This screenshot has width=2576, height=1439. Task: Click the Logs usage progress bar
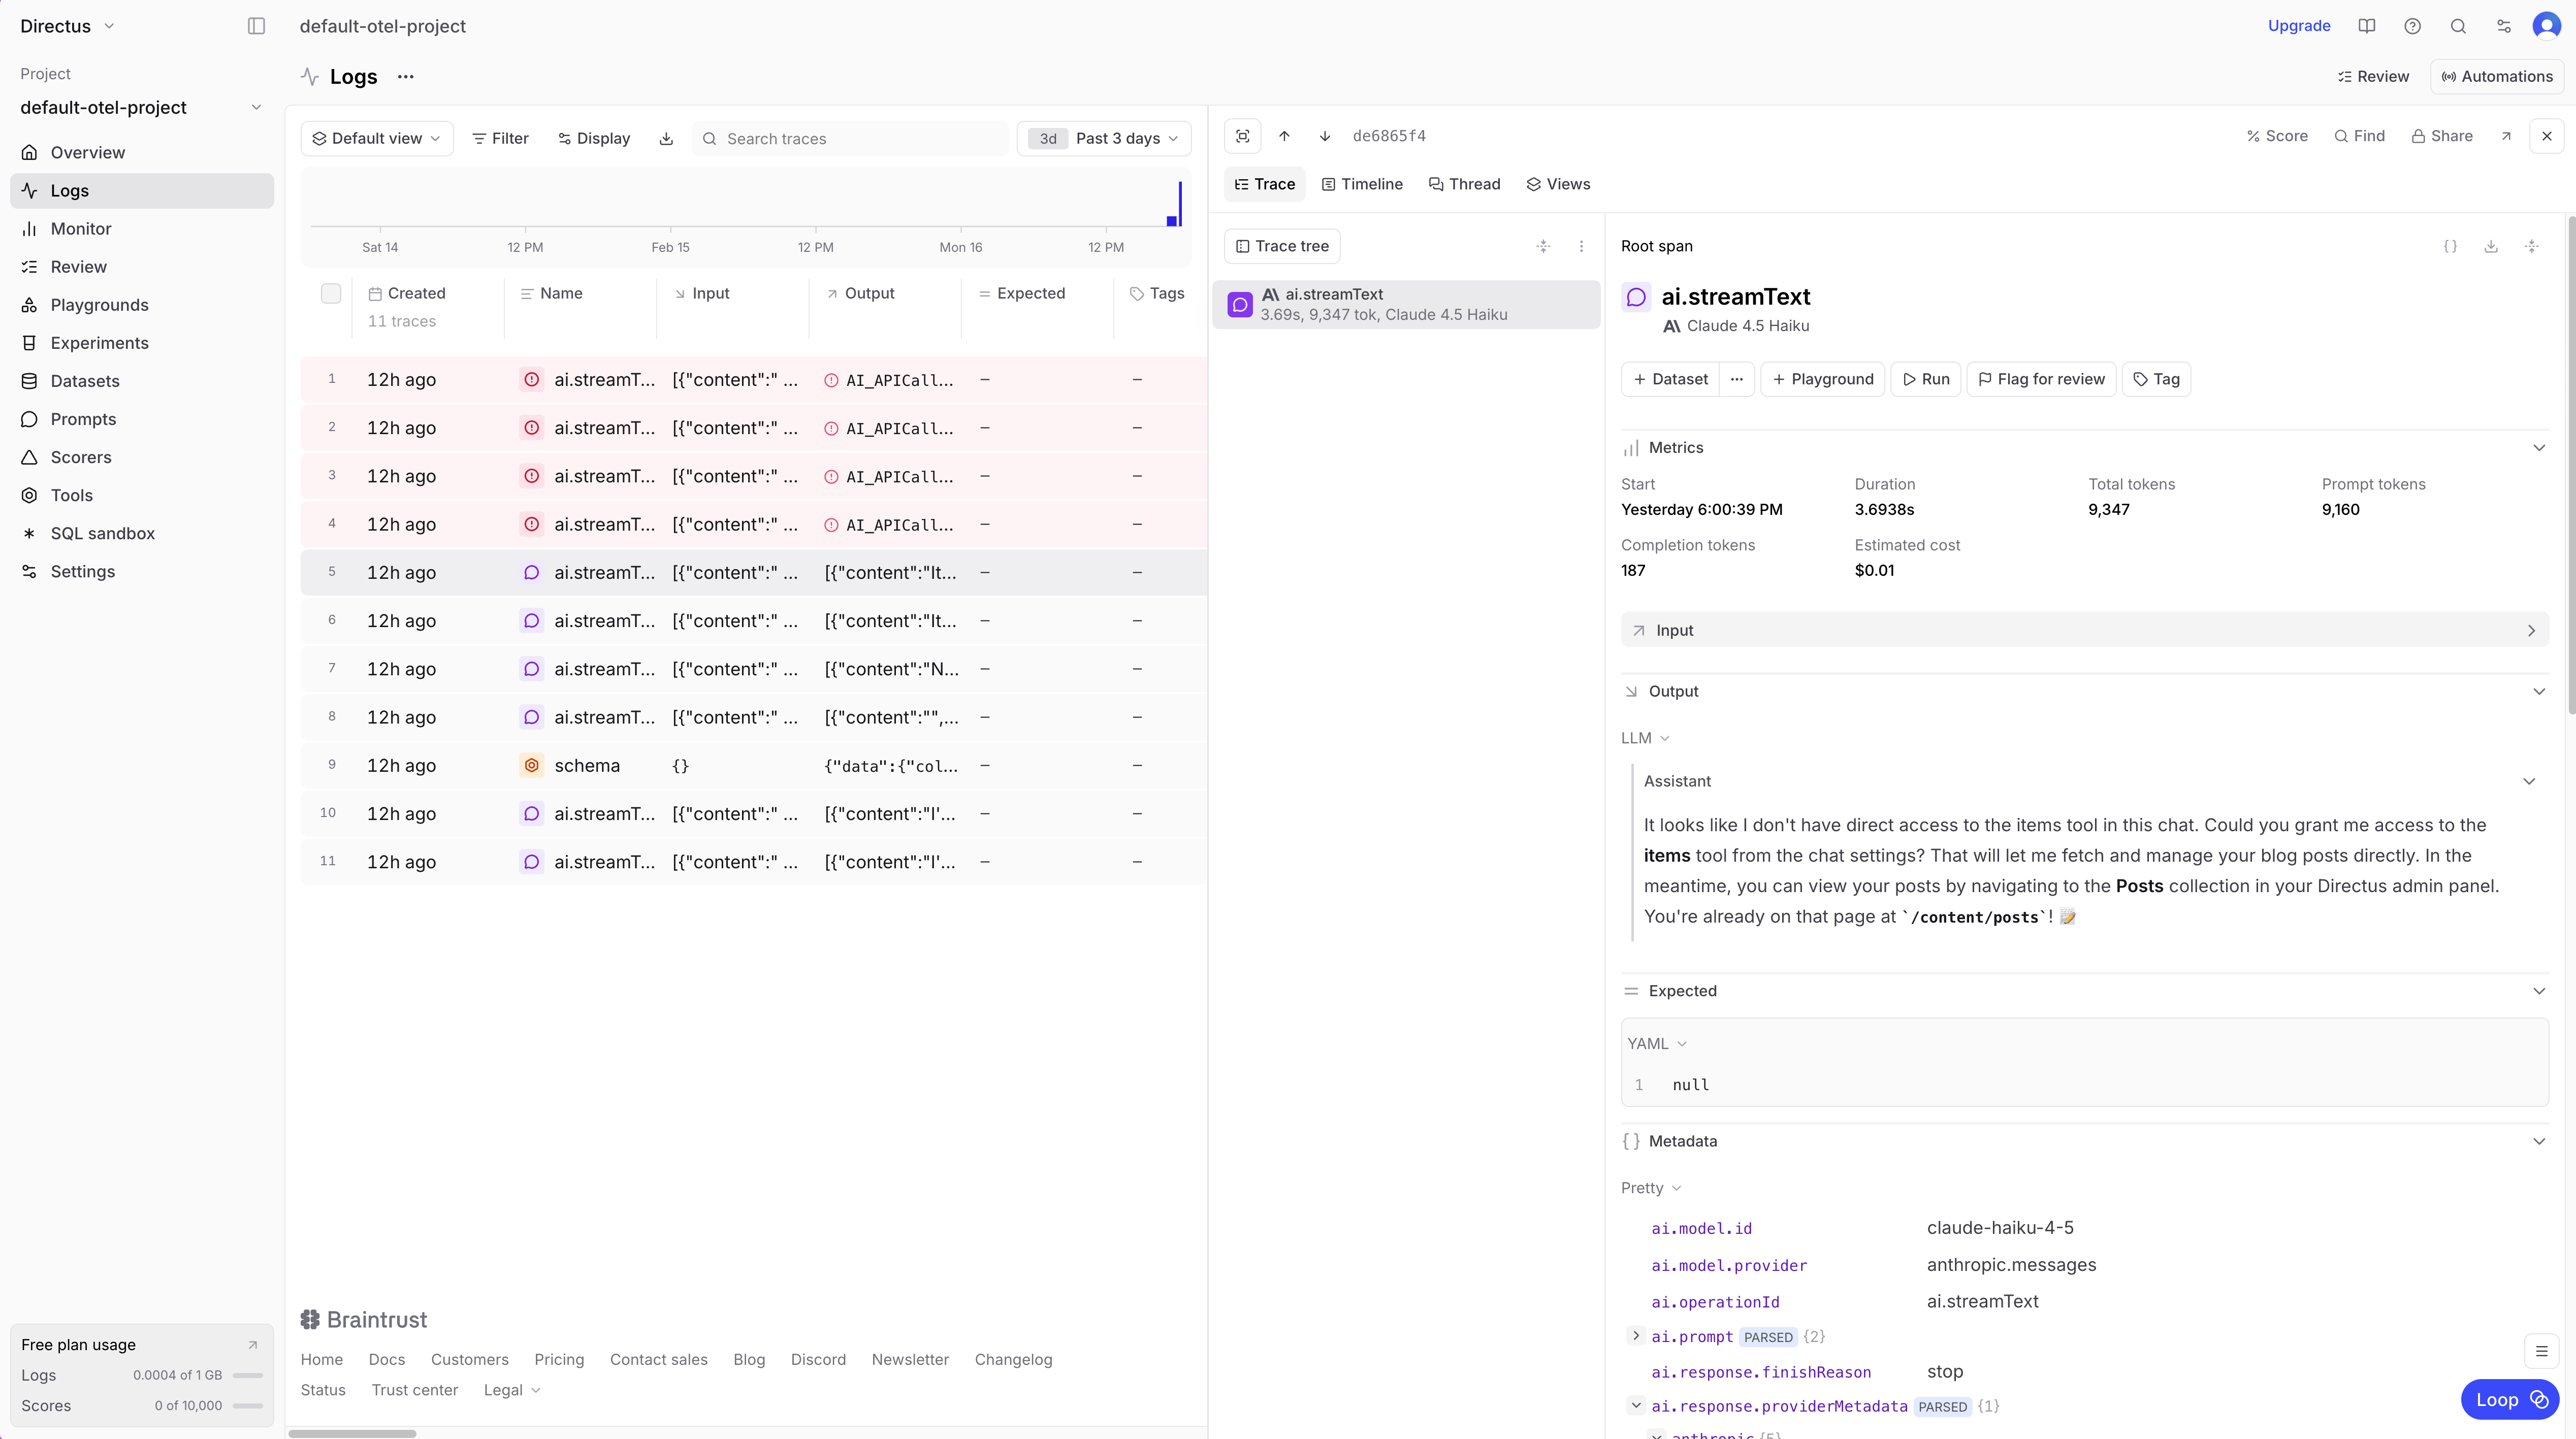coord(246,1375)
